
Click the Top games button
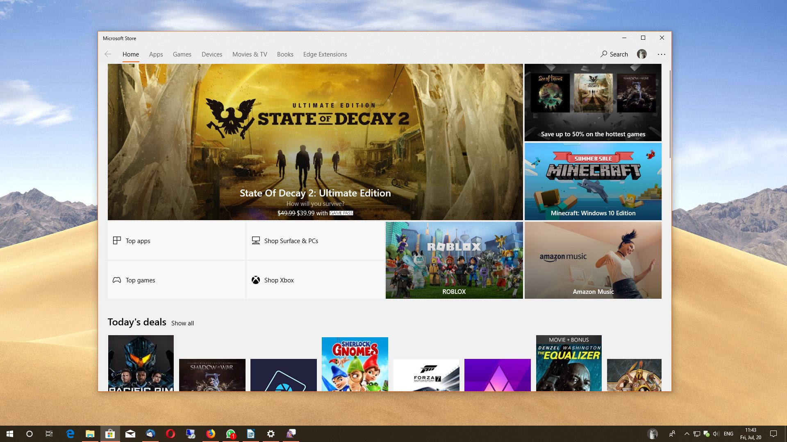176,280
